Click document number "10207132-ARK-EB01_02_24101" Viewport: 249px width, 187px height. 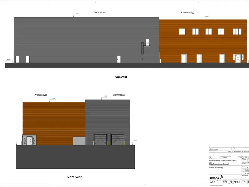(x=238, y=151)
